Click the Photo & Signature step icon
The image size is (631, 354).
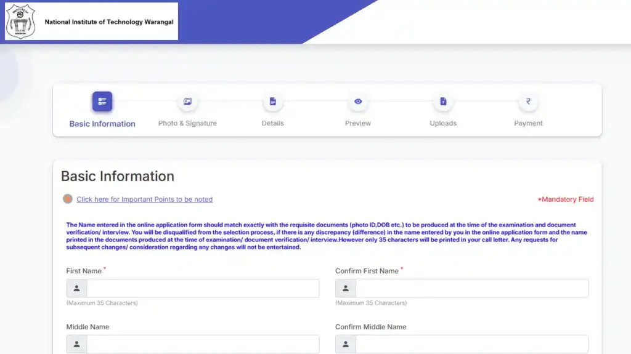point(187,102)
